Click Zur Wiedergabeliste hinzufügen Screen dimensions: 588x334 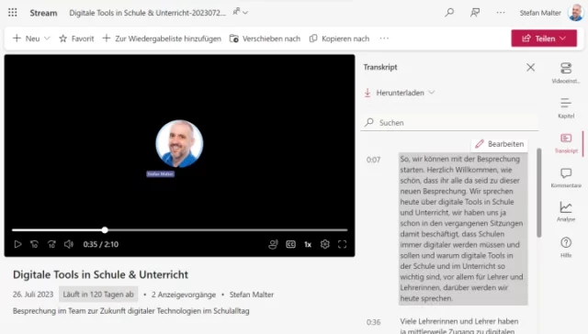click(162, 39)
